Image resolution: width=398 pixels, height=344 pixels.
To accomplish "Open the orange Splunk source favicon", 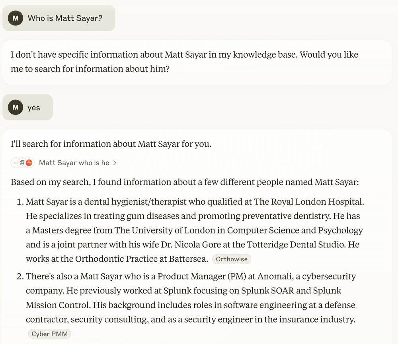I will tap(29, 163).
